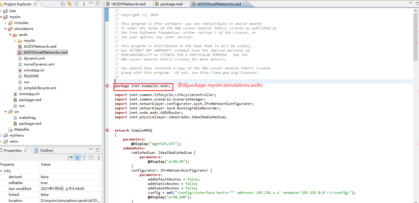Click the Outline tab icon
The height and width of the screenshot is (203, 419).
point(37,150)
